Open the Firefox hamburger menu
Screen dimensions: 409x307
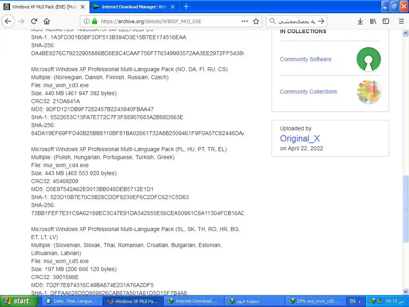pos(401,22)
